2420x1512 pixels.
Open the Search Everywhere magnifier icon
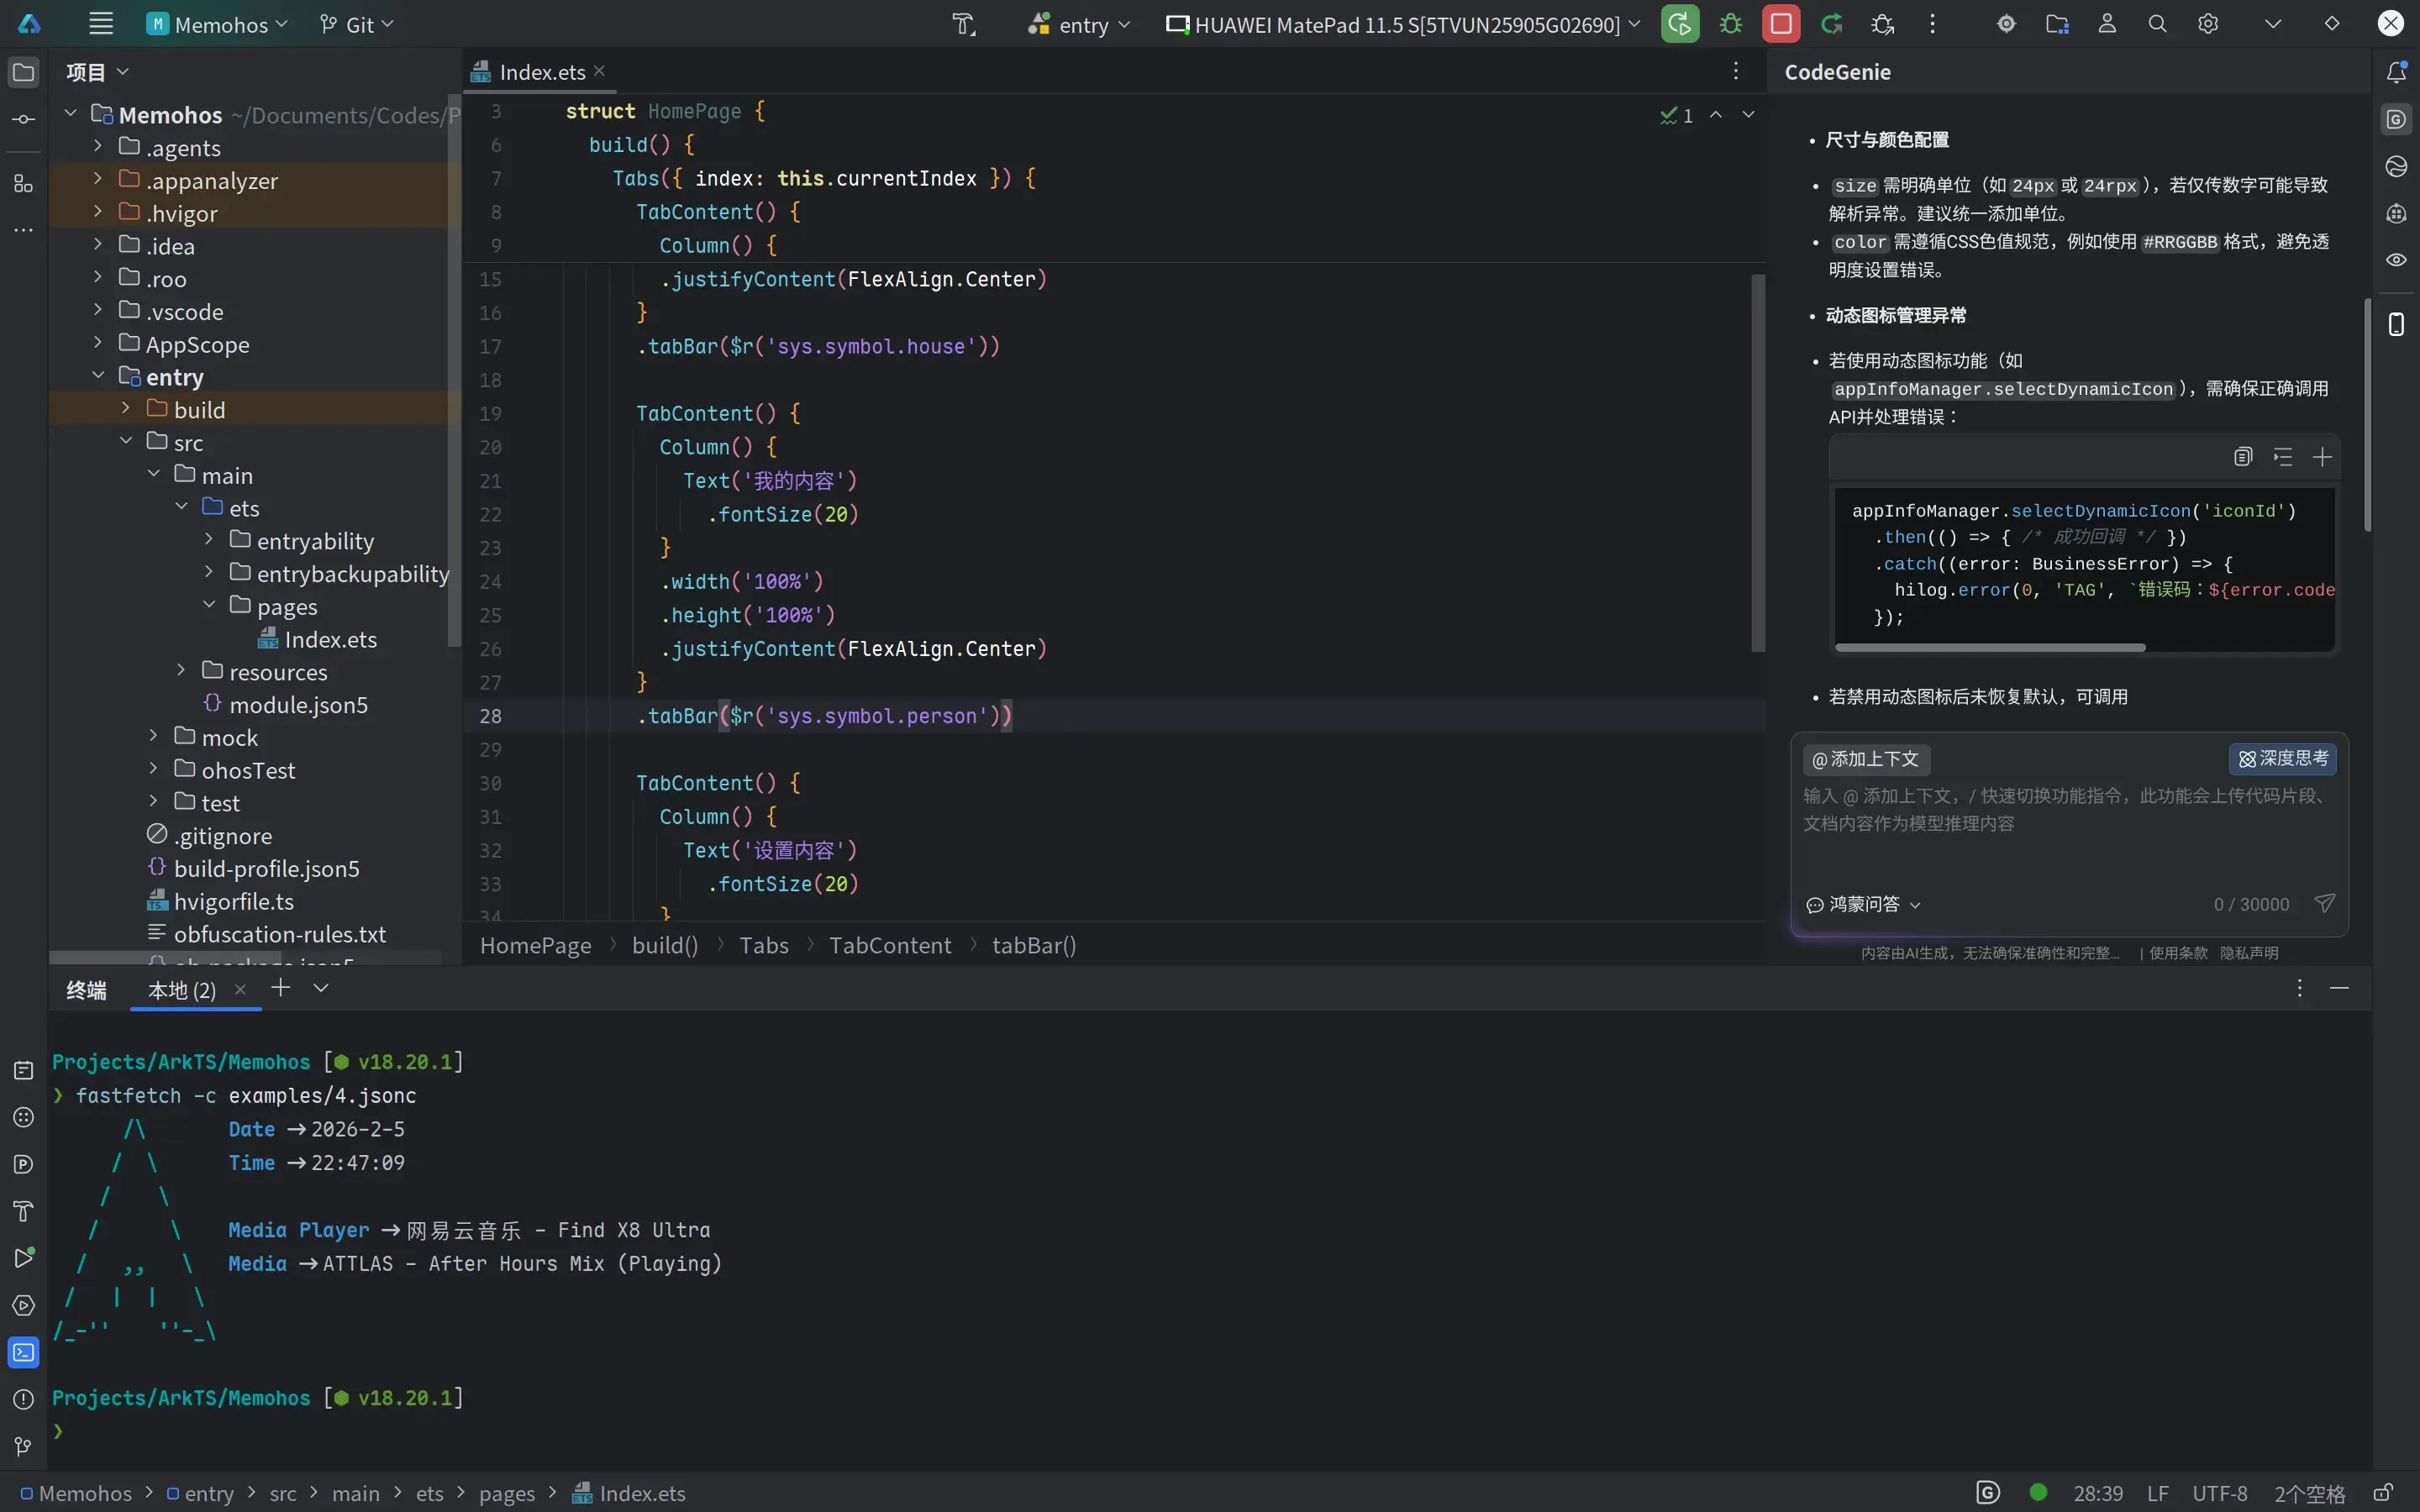point(2157,24)
